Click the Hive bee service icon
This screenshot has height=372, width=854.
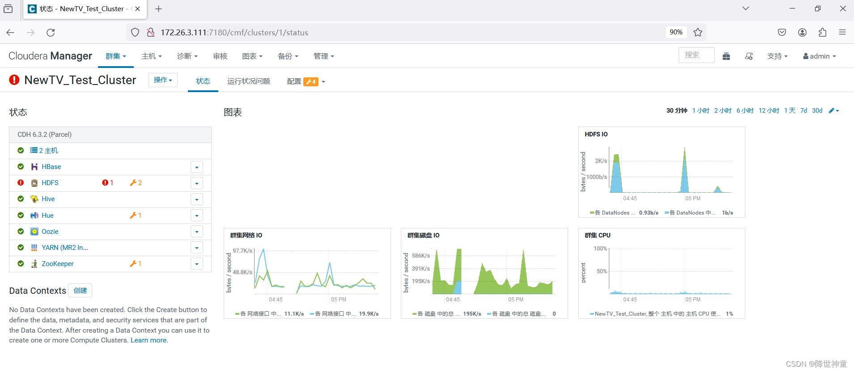tap(34, 199)
